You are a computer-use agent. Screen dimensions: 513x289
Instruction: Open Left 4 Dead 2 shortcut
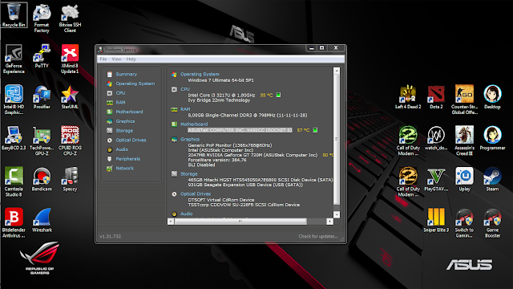pos(408,97)
